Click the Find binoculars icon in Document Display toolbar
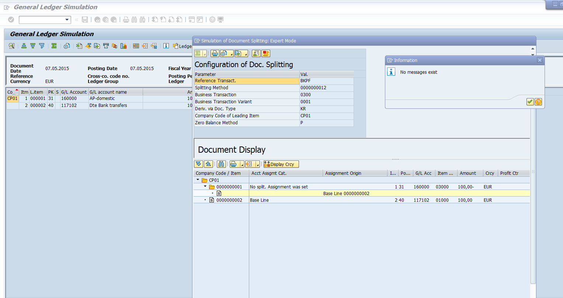 [221, 164]
